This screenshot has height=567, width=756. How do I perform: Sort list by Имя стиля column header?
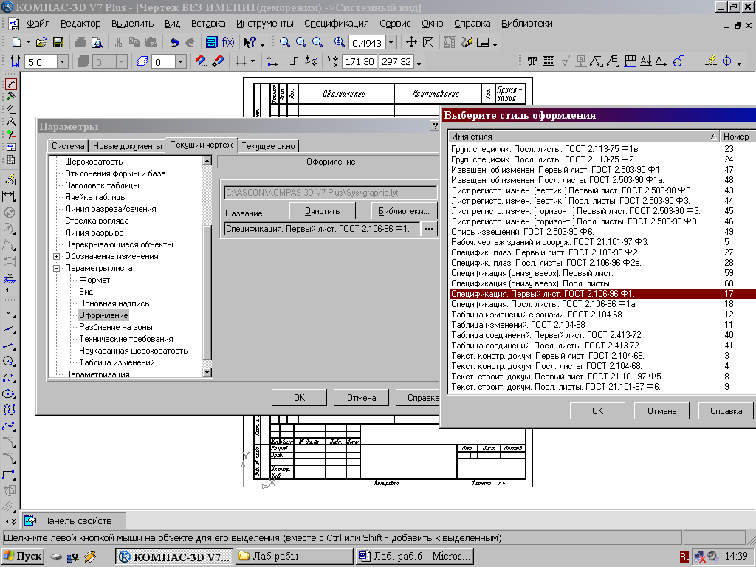(x=583, y=137)
